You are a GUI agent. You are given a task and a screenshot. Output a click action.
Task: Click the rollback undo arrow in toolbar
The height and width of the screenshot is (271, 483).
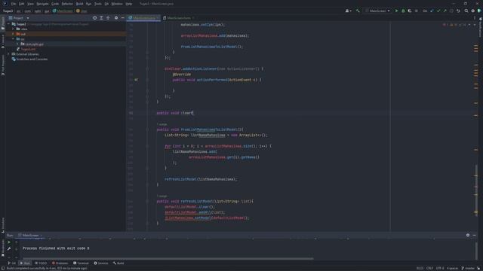coord(458,11)
